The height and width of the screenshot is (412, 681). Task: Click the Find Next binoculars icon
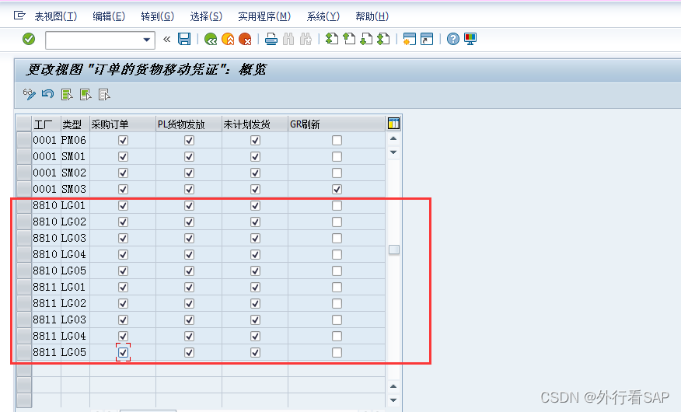tap(306, 39)
